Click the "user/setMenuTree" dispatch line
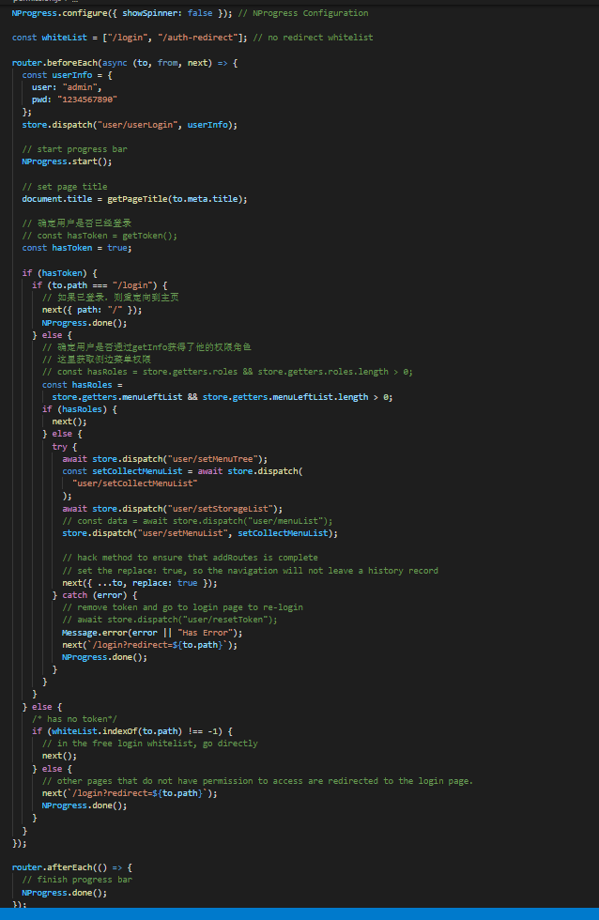Viewport: 599px width, 920px height. click(165, 459)
